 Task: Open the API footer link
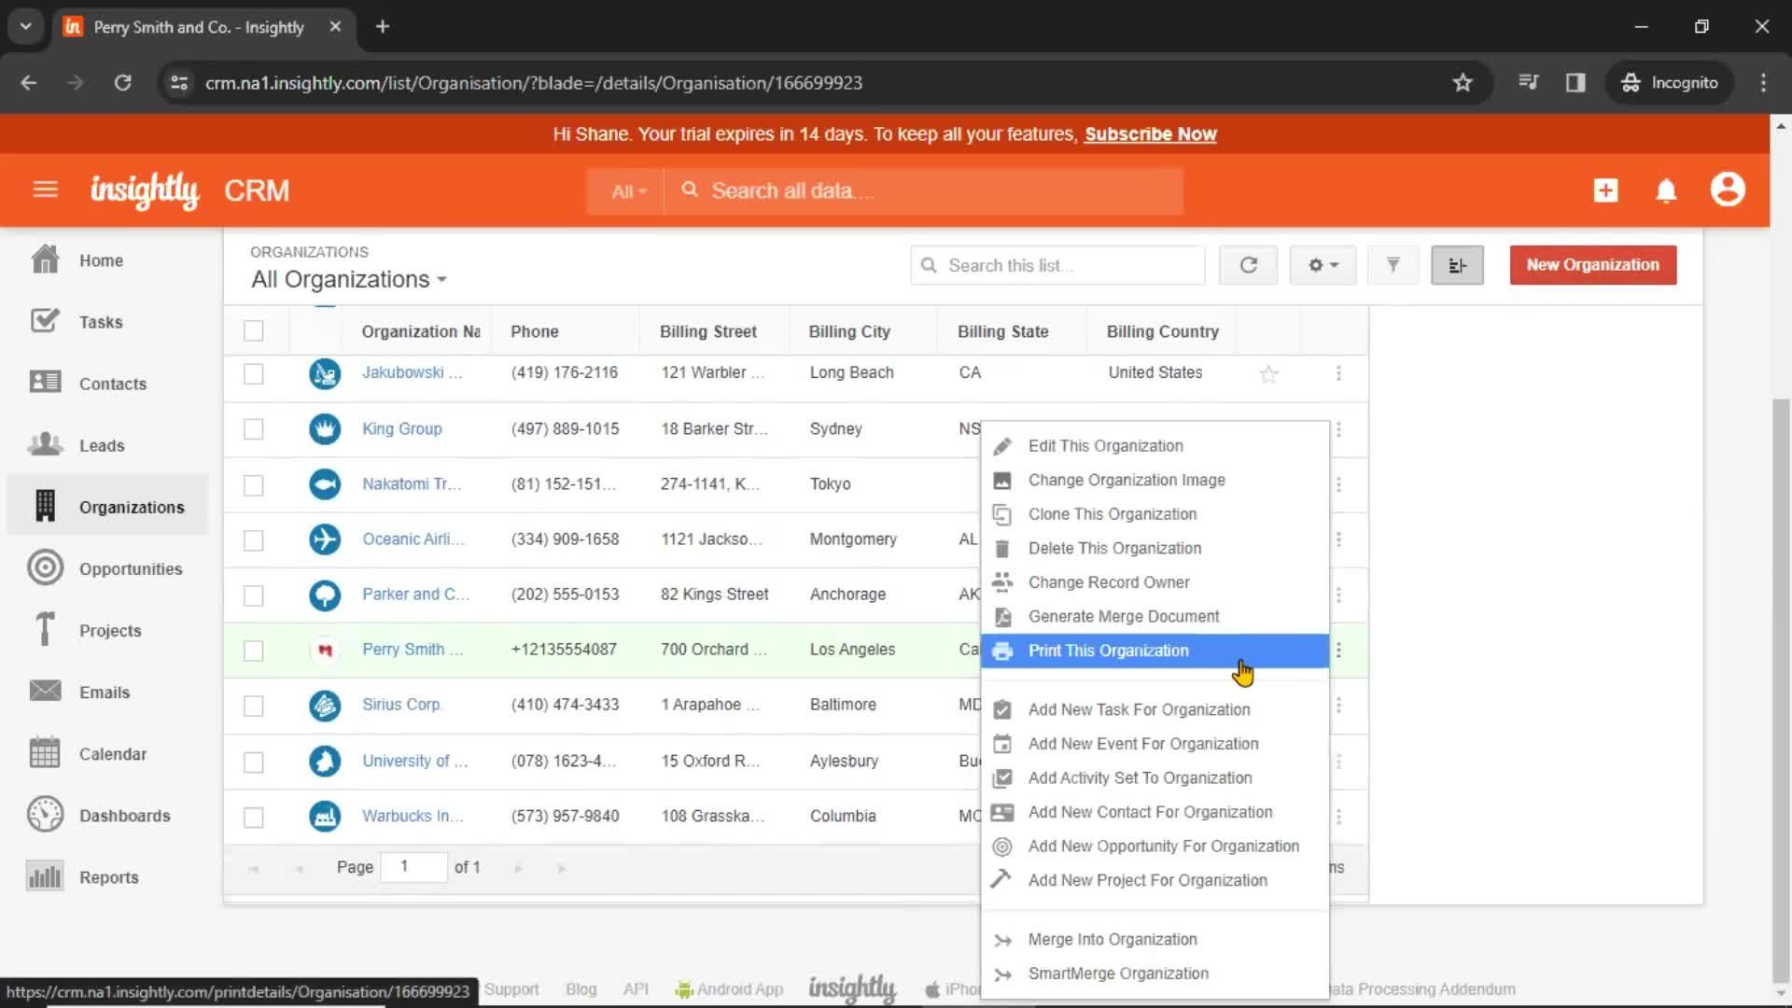pos(636,989)
